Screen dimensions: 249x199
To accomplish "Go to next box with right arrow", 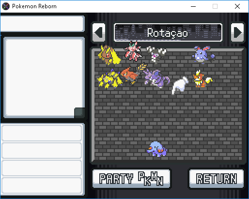I will click(x=237, y=32).
